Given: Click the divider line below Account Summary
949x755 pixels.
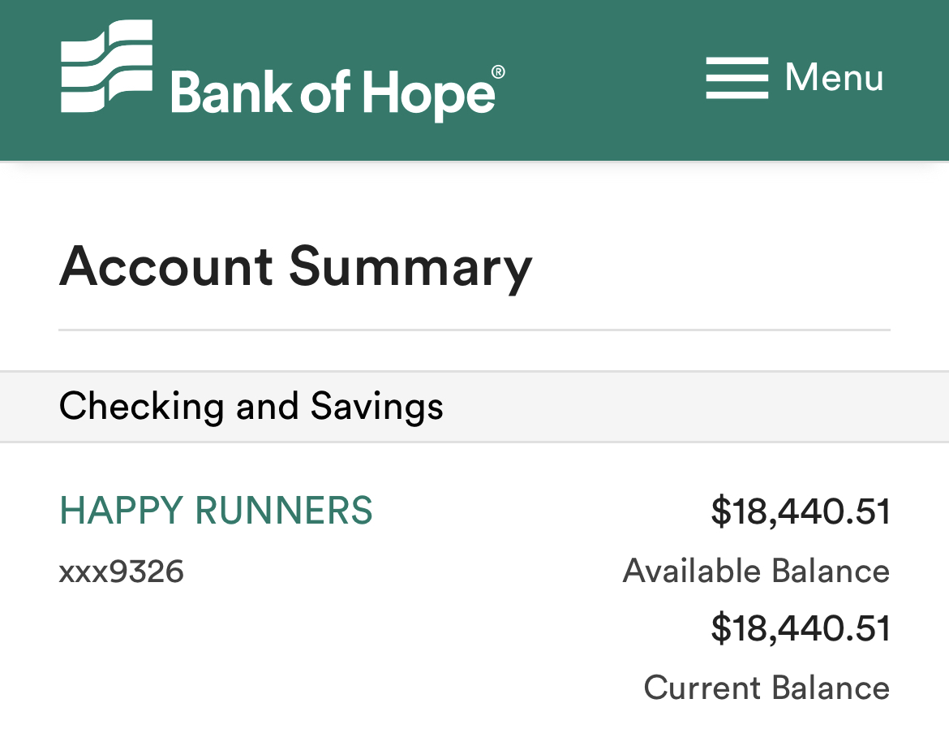Looking at the screenshot, I should [x=474, y=330].
